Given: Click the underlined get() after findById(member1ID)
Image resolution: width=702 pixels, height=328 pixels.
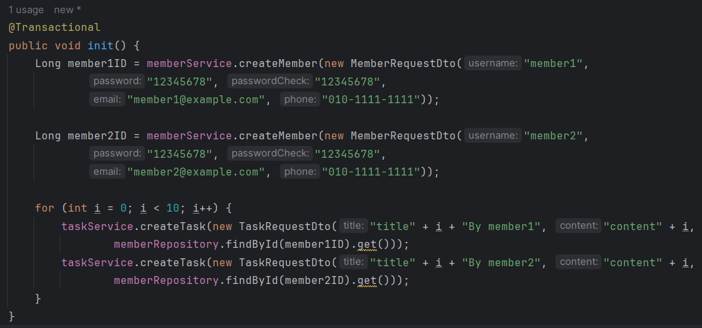Looking at the screenshot, I should [x=374, y=245].
